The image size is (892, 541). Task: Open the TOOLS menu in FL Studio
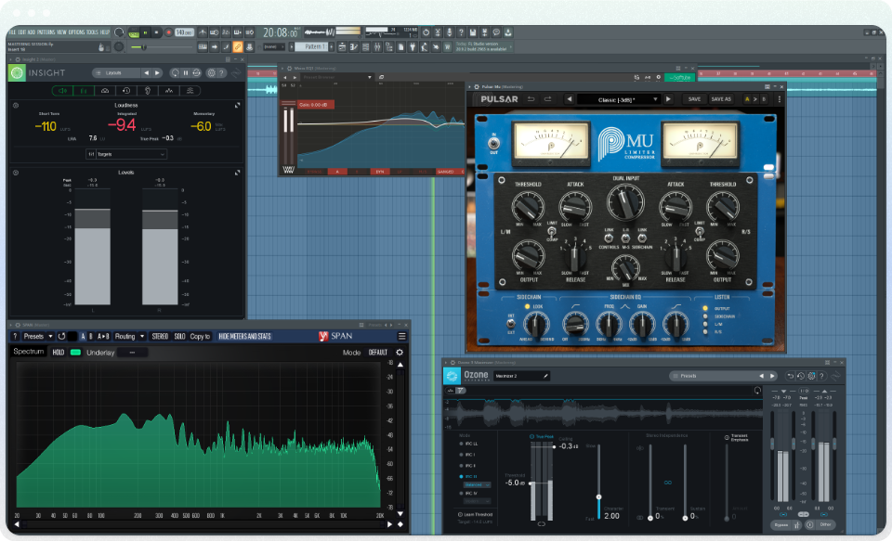pos(90,32)
